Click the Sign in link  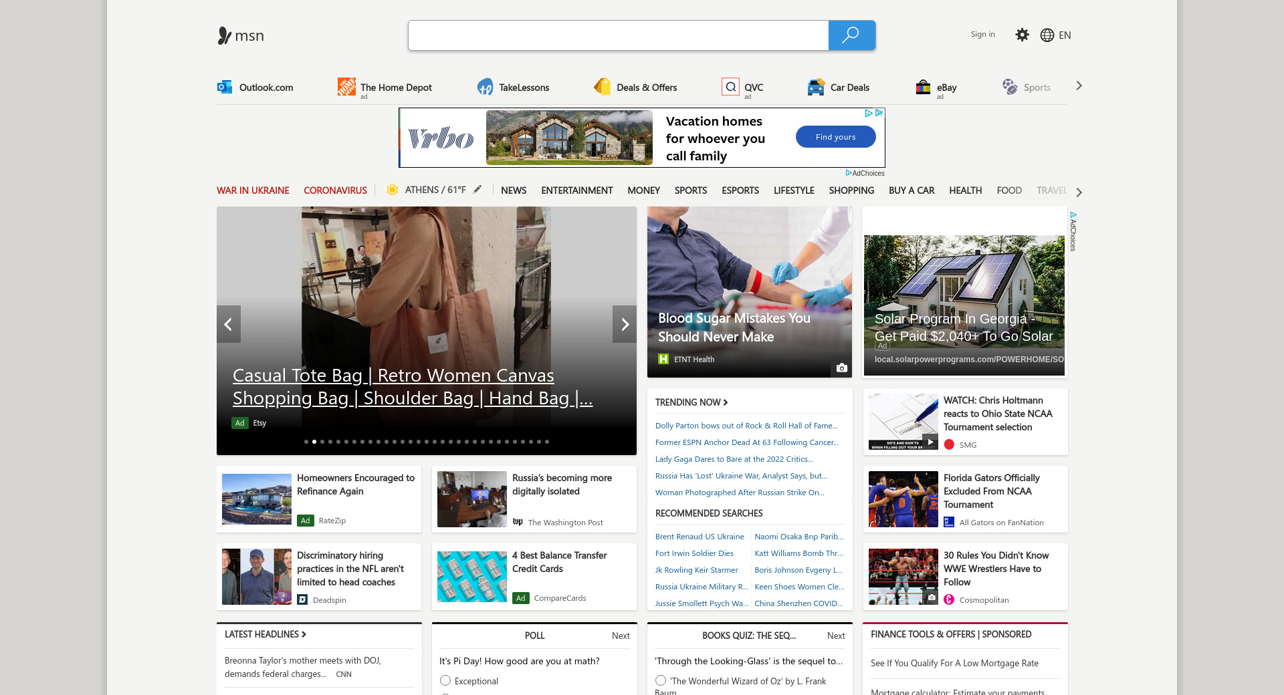[982, 35]
